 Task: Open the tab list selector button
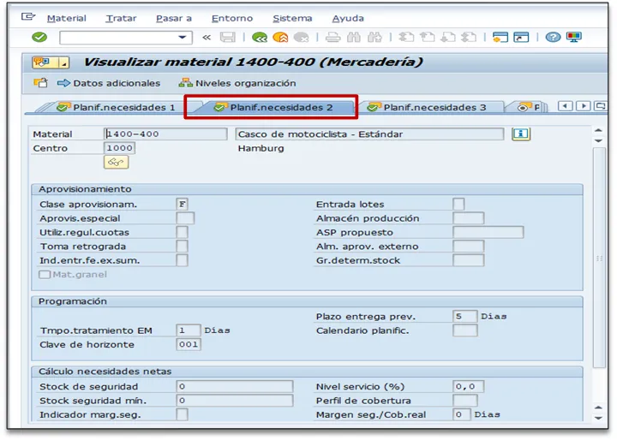click(602, 106)
